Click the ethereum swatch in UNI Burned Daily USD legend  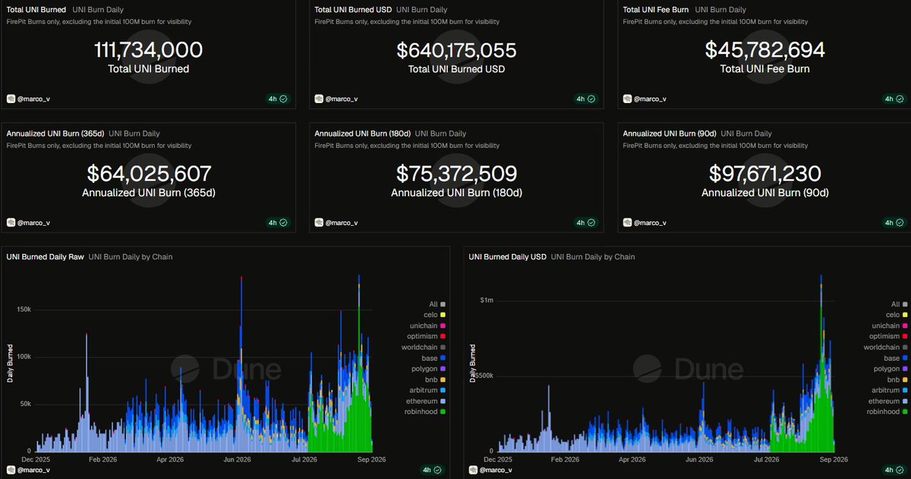[x=905, y=401]
